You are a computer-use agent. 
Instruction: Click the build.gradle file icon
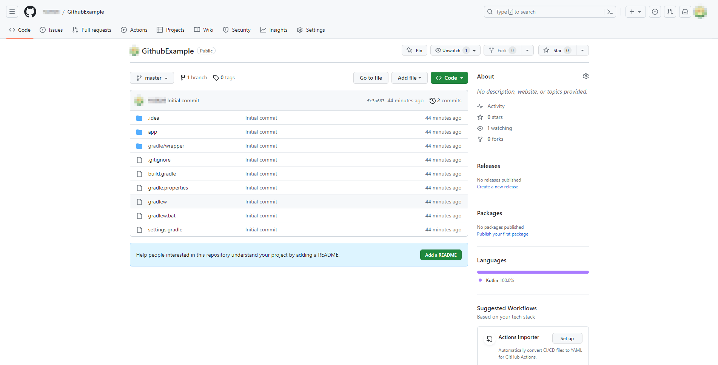tap(139, 174)
